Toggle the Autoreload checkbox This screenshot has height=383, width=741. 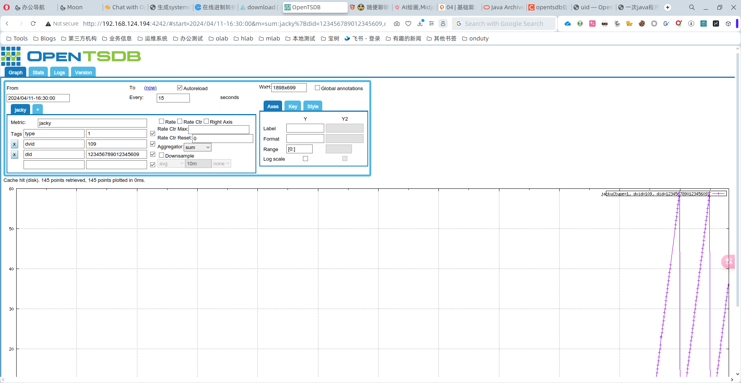click(x=179, y=88)
